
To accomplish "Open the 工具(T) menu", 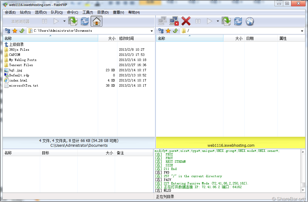I will coord(88,12).
